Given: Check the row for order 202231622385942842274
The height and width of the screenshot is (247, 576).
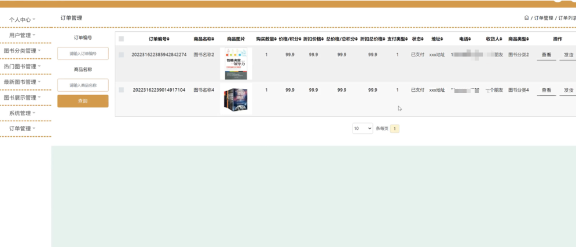Looking at the screenshot, I should pos(121,55).
